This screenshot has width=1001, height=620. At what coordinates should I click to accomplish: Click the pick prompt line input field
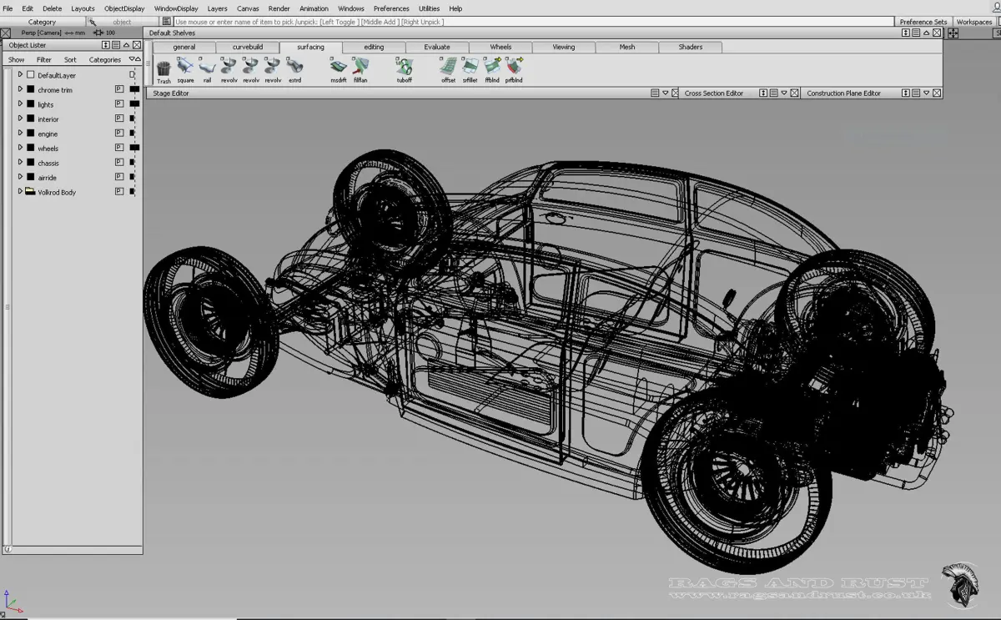[x=532, y=22]
